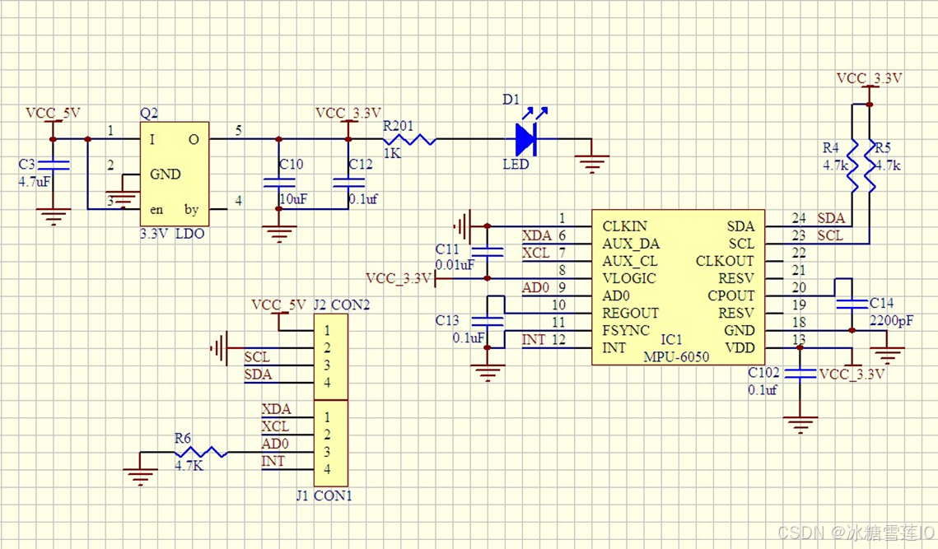Click the ground symbol below capacitor C102

800,424
